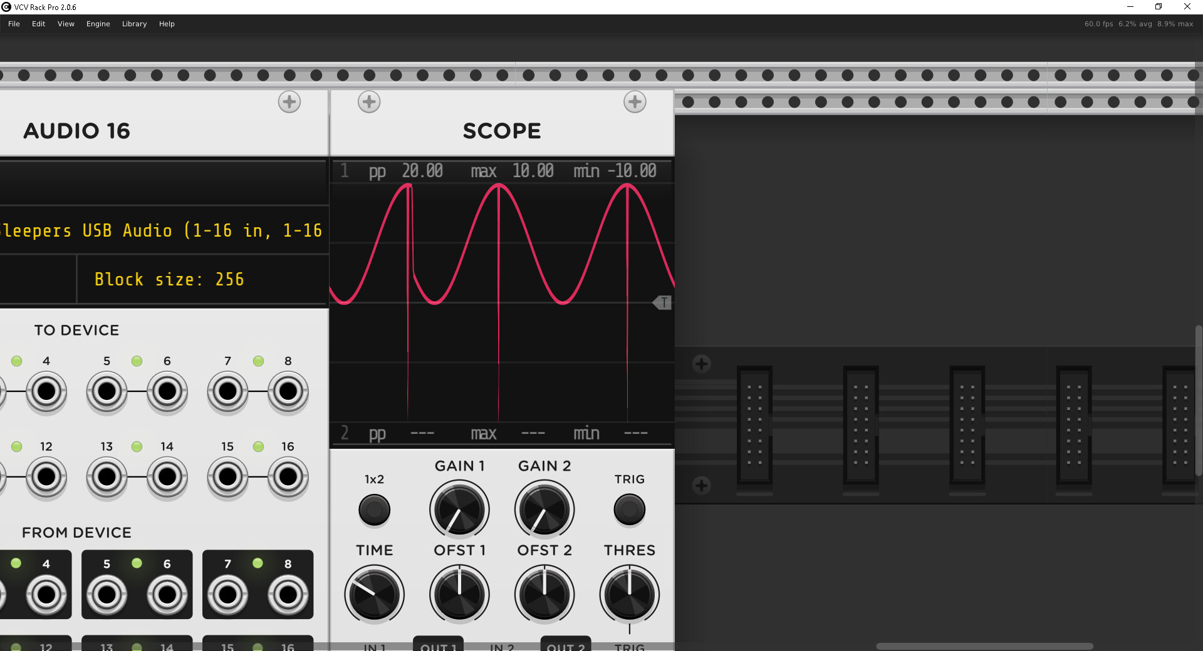Click the Scope top-left mounting screw
This screenshot has width=1203, height=651.
369,102
